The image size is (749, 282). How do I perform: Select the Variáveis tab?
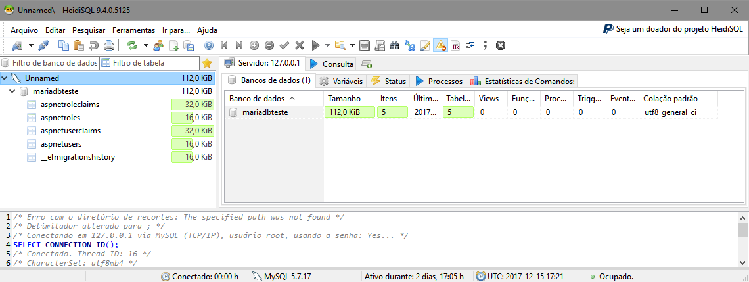[x=341, y=82]
